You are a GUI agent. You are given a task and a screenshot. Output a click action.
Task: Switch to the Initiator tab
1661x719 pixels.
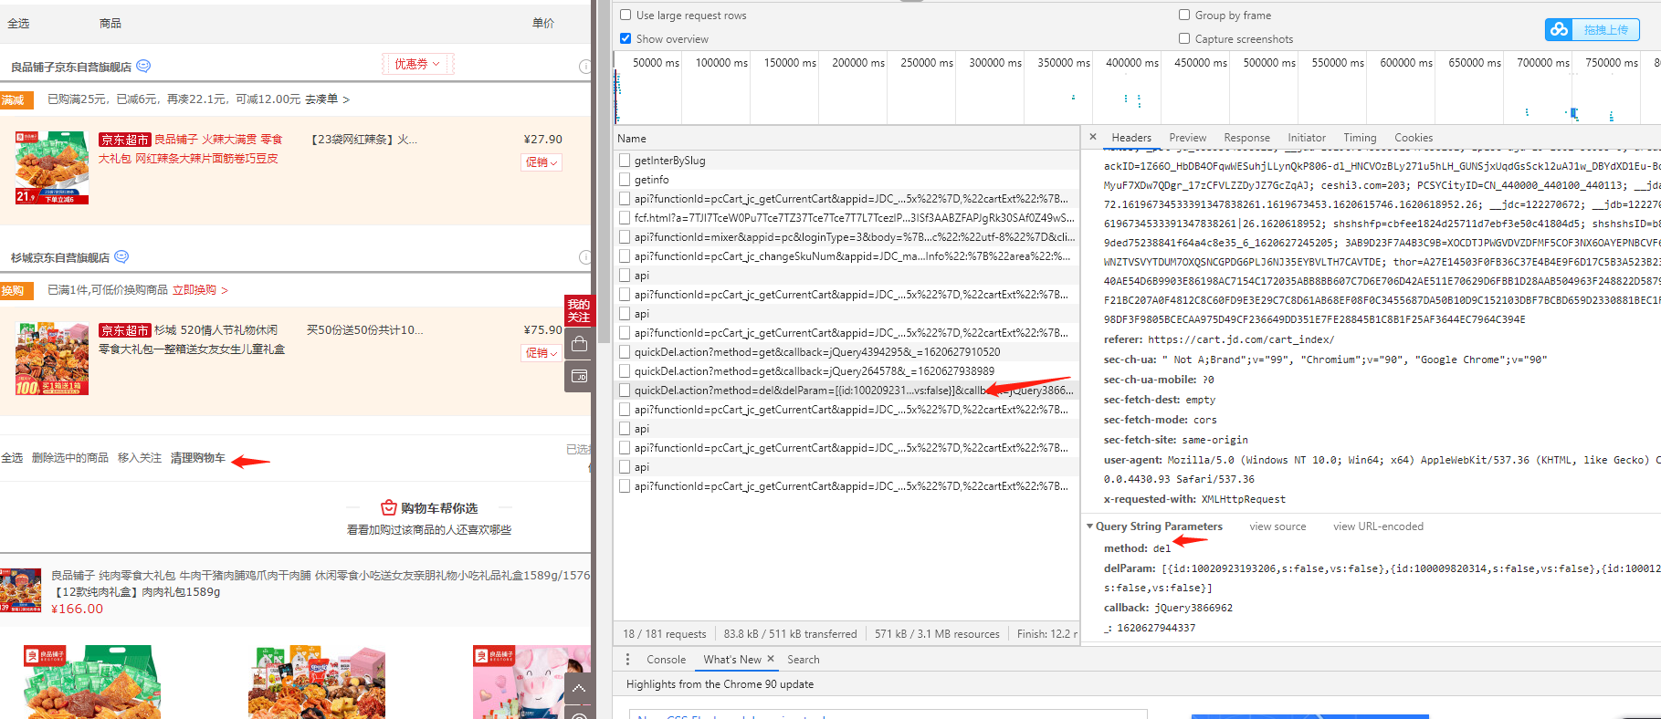point(1307,138)
